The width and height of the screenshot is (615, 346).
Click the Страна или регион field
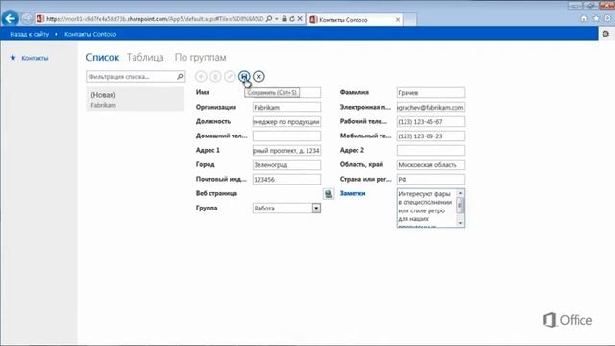pos(430,180)
